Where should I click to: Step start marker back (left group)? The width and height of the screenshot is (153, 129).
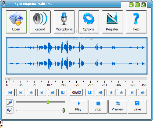click(x=20, y=92)
